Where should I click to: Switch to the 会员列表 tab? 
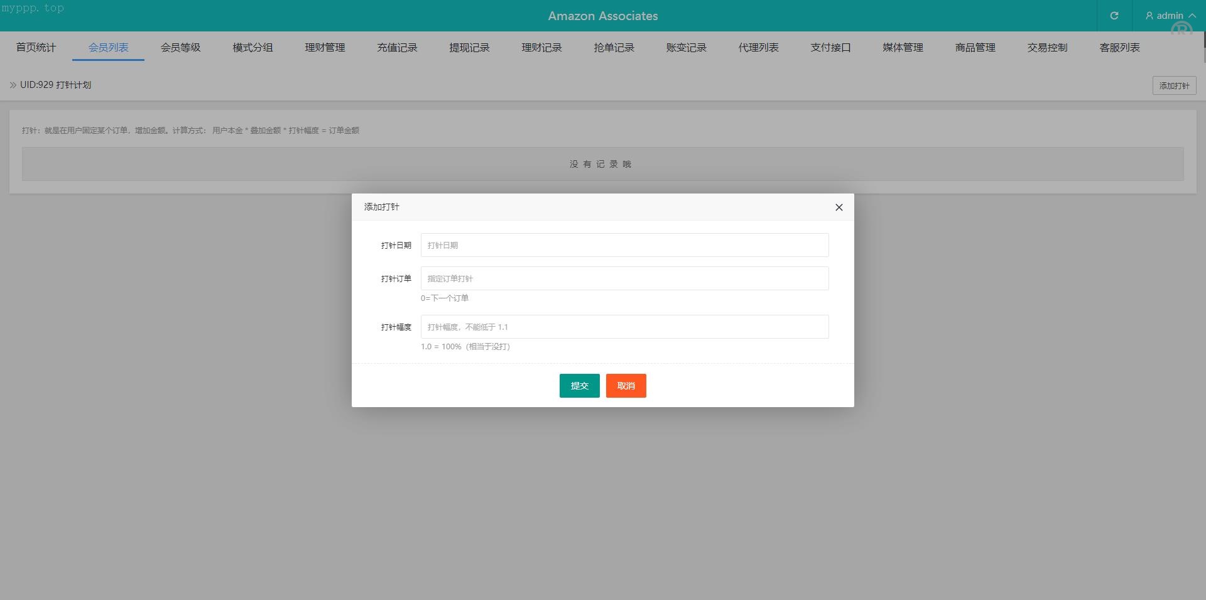[108, 48]
